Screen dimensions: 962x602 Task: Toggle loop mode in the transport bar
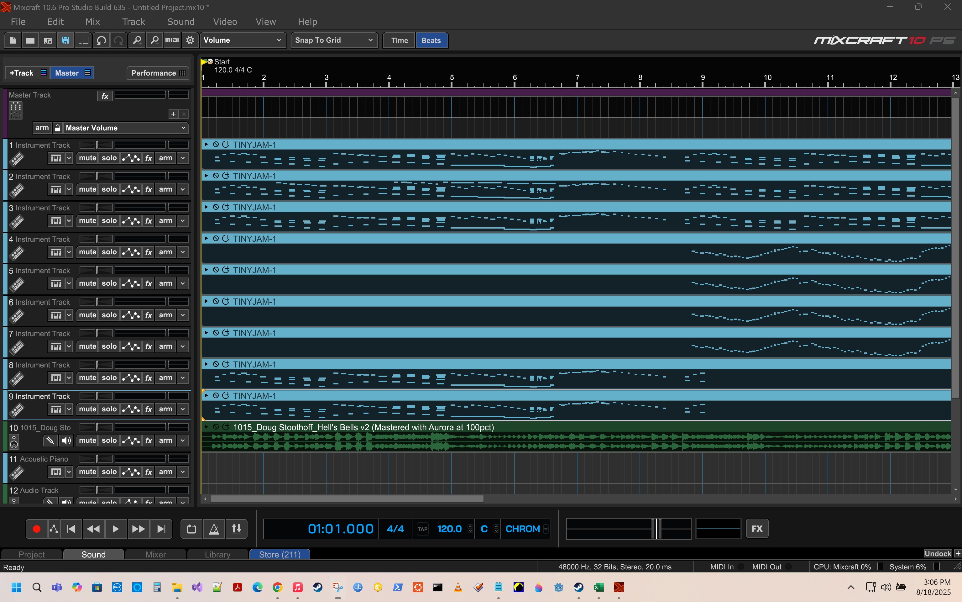pos(191,529)
